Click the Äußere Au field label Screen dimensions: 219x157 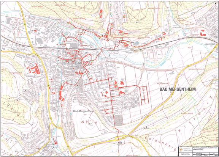pos(163,83)
